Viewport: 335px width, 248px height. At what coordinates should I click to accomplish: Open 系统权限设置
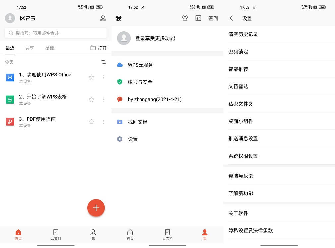[279, 156]
